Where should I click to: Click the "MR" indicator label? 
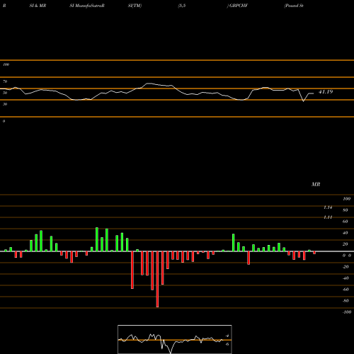(316, 184)
